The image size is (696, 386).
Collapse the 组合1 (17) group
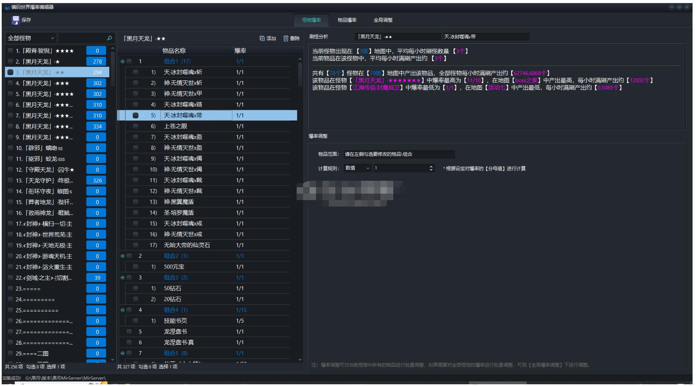[123, 62]
